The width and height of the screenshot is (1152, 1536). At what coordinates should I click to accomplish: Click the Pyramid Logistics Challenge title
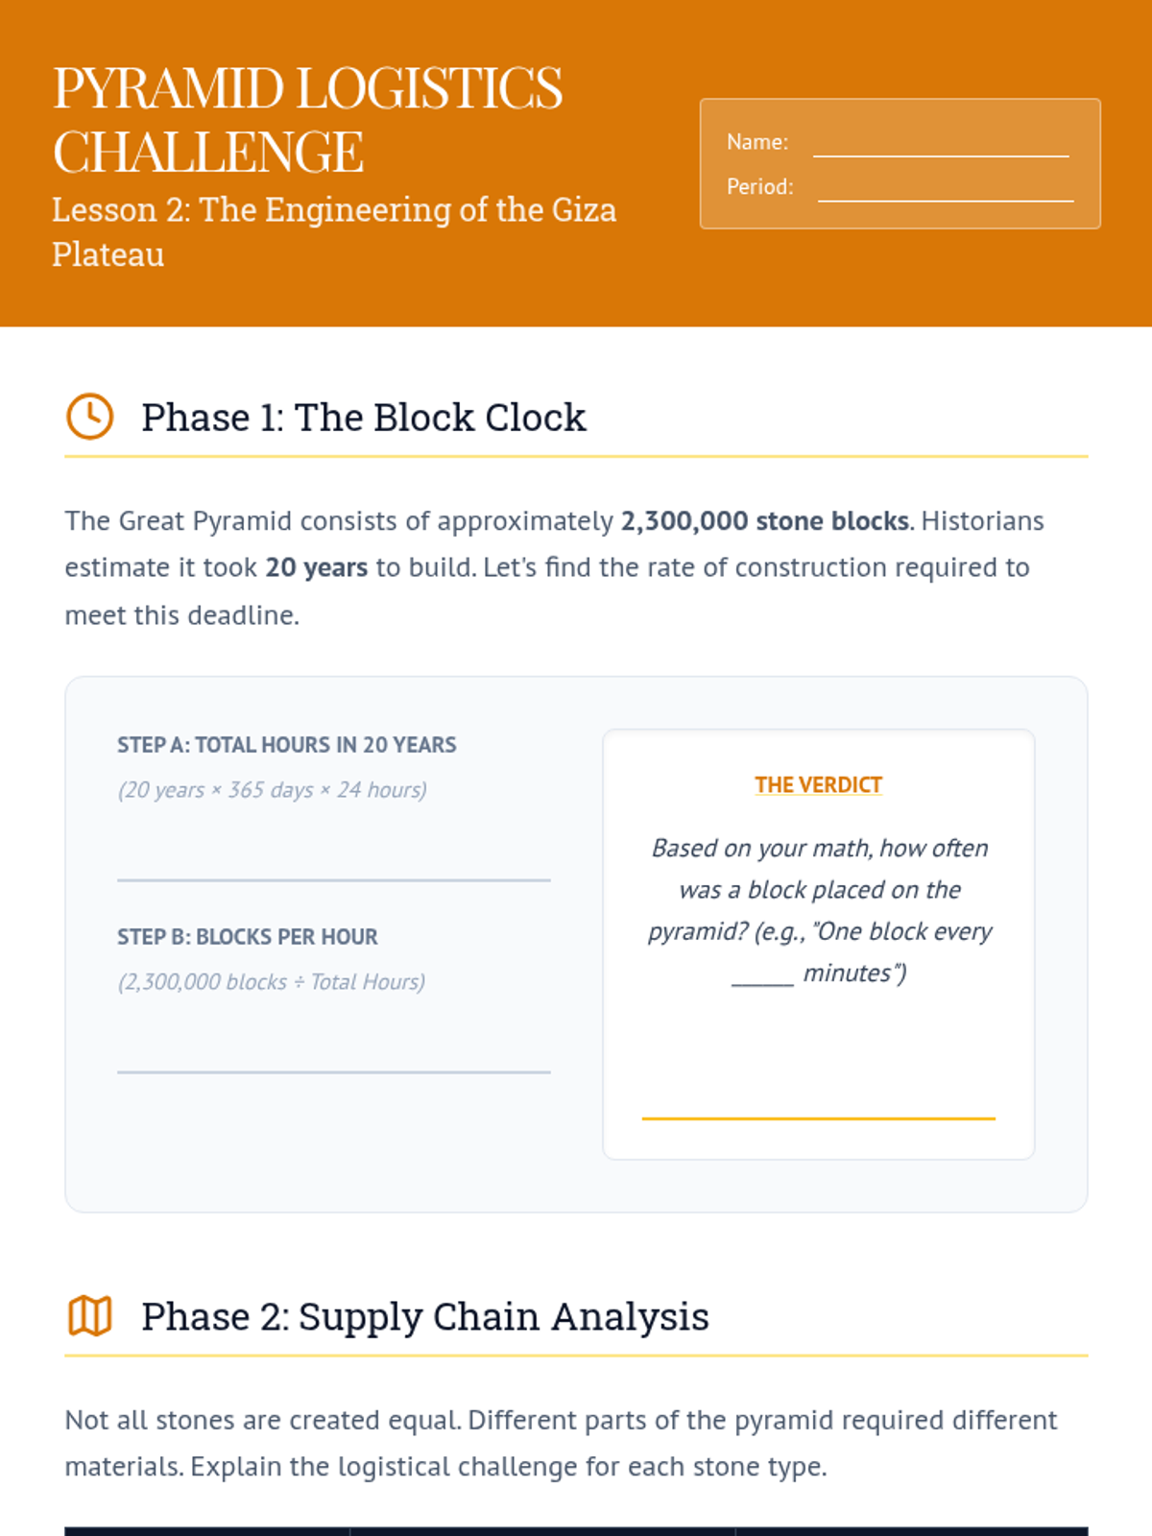(x=307, y=119)
